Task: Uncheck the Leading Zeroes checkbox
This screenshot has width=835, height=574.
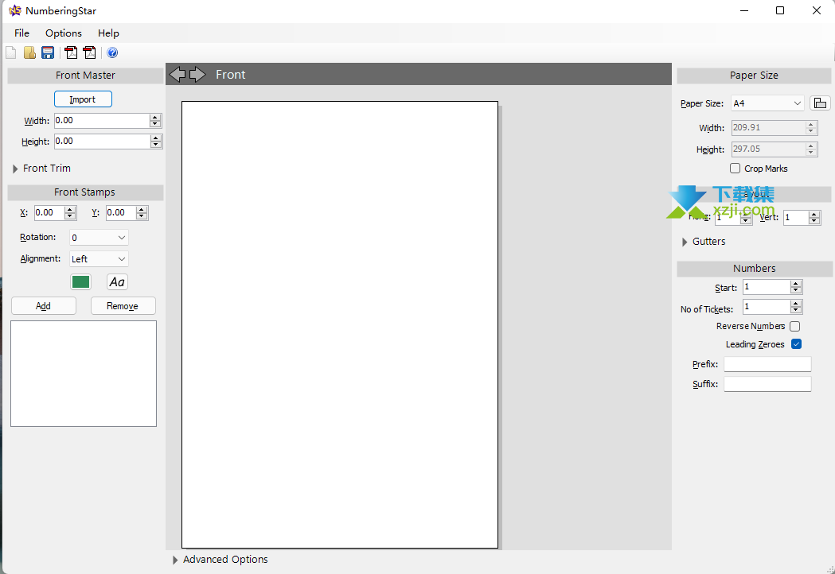Action: click(x=796, y=344)
